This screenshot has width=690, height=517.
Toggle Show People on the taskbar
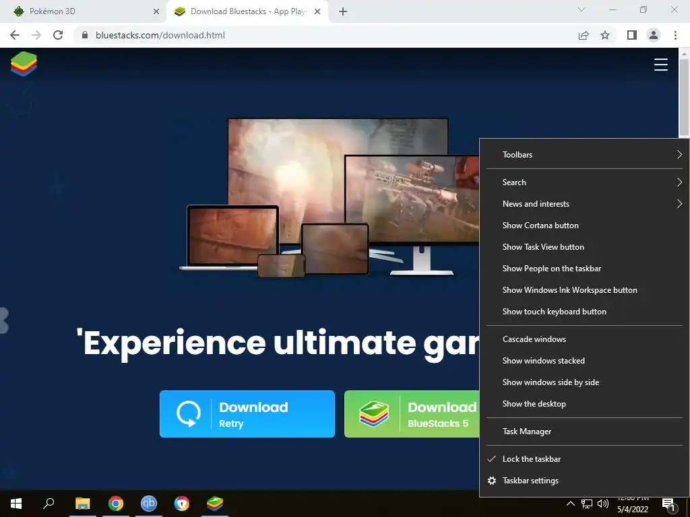click(584, 268)
